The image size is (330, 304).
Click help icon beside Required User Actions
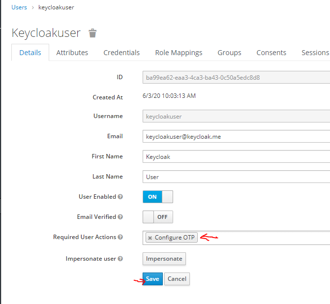(120, 237)
